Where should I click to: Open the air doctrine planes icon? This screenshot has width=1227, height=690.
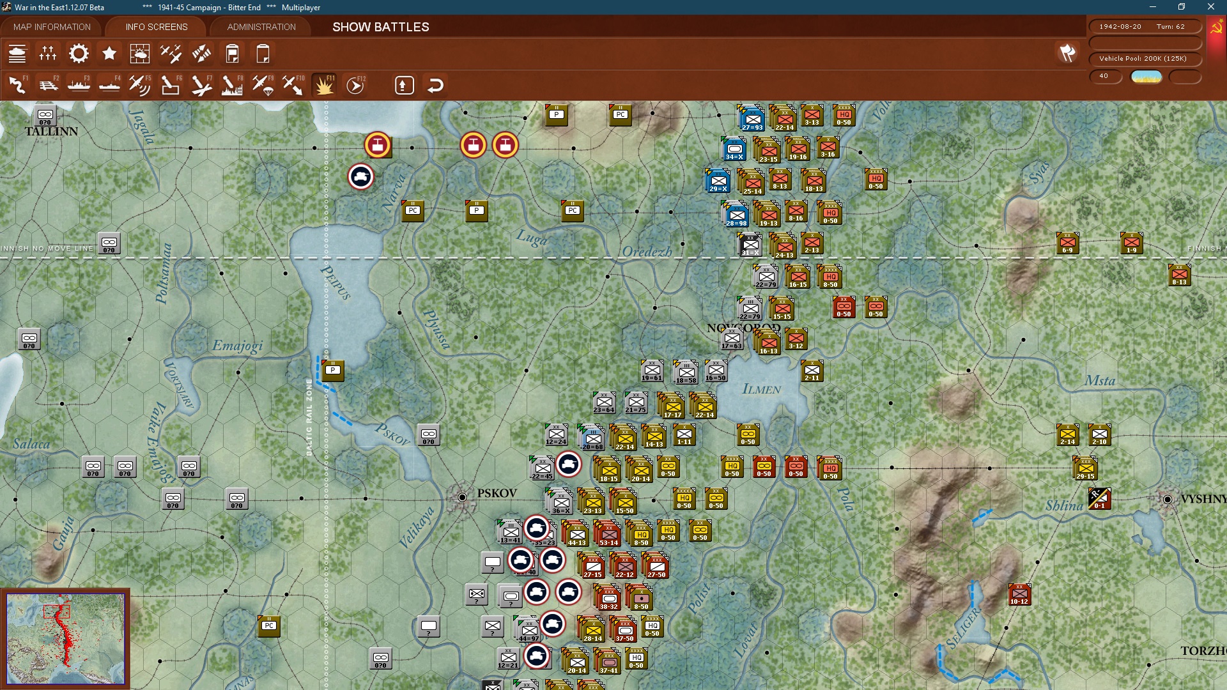[x=171, y=54]
